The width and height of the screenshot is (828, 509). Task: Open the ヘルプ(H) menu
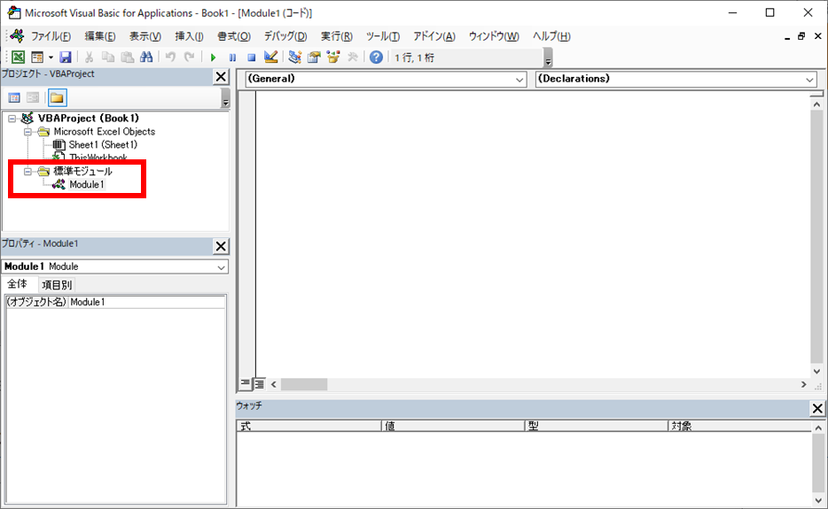coord(551,36)
